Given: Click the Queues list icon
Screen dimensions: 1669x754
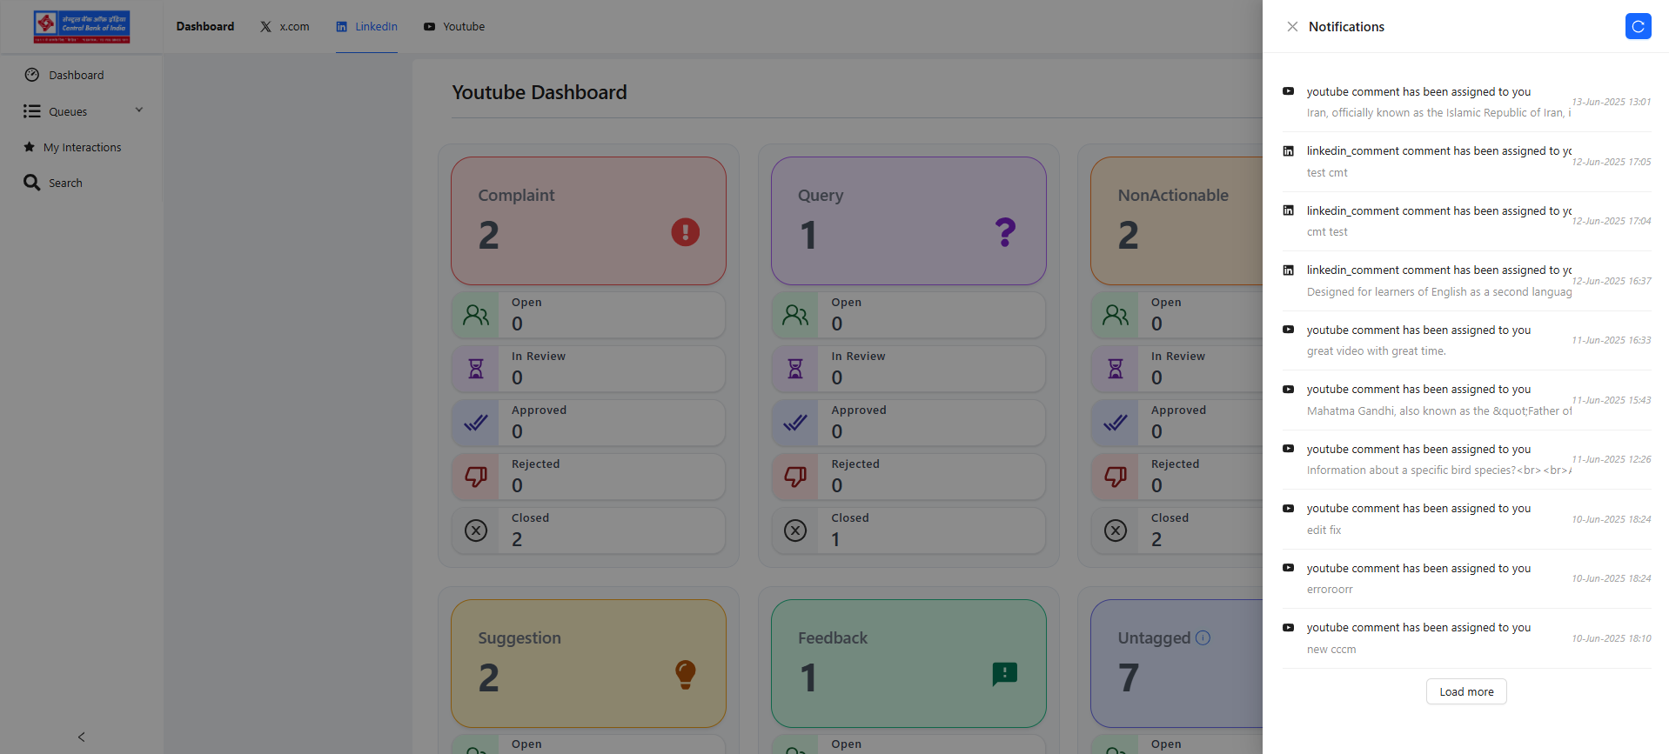Looking at the screenshot, I should 32,111.
